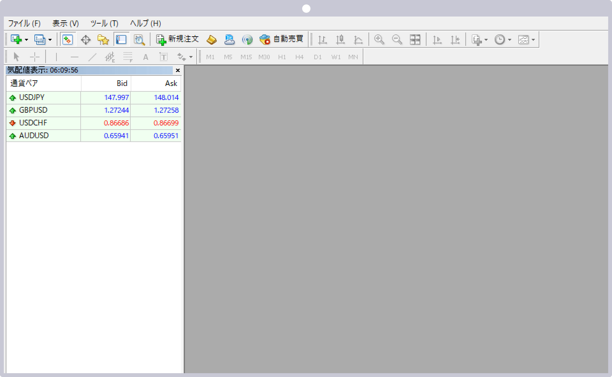Screen dimensions: 612x377
Task: Select the candlestick chart icon
Action: point(340,39)
